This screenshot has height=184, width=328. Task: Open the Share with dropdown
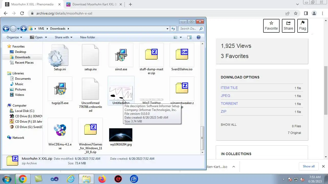[63, 37]
